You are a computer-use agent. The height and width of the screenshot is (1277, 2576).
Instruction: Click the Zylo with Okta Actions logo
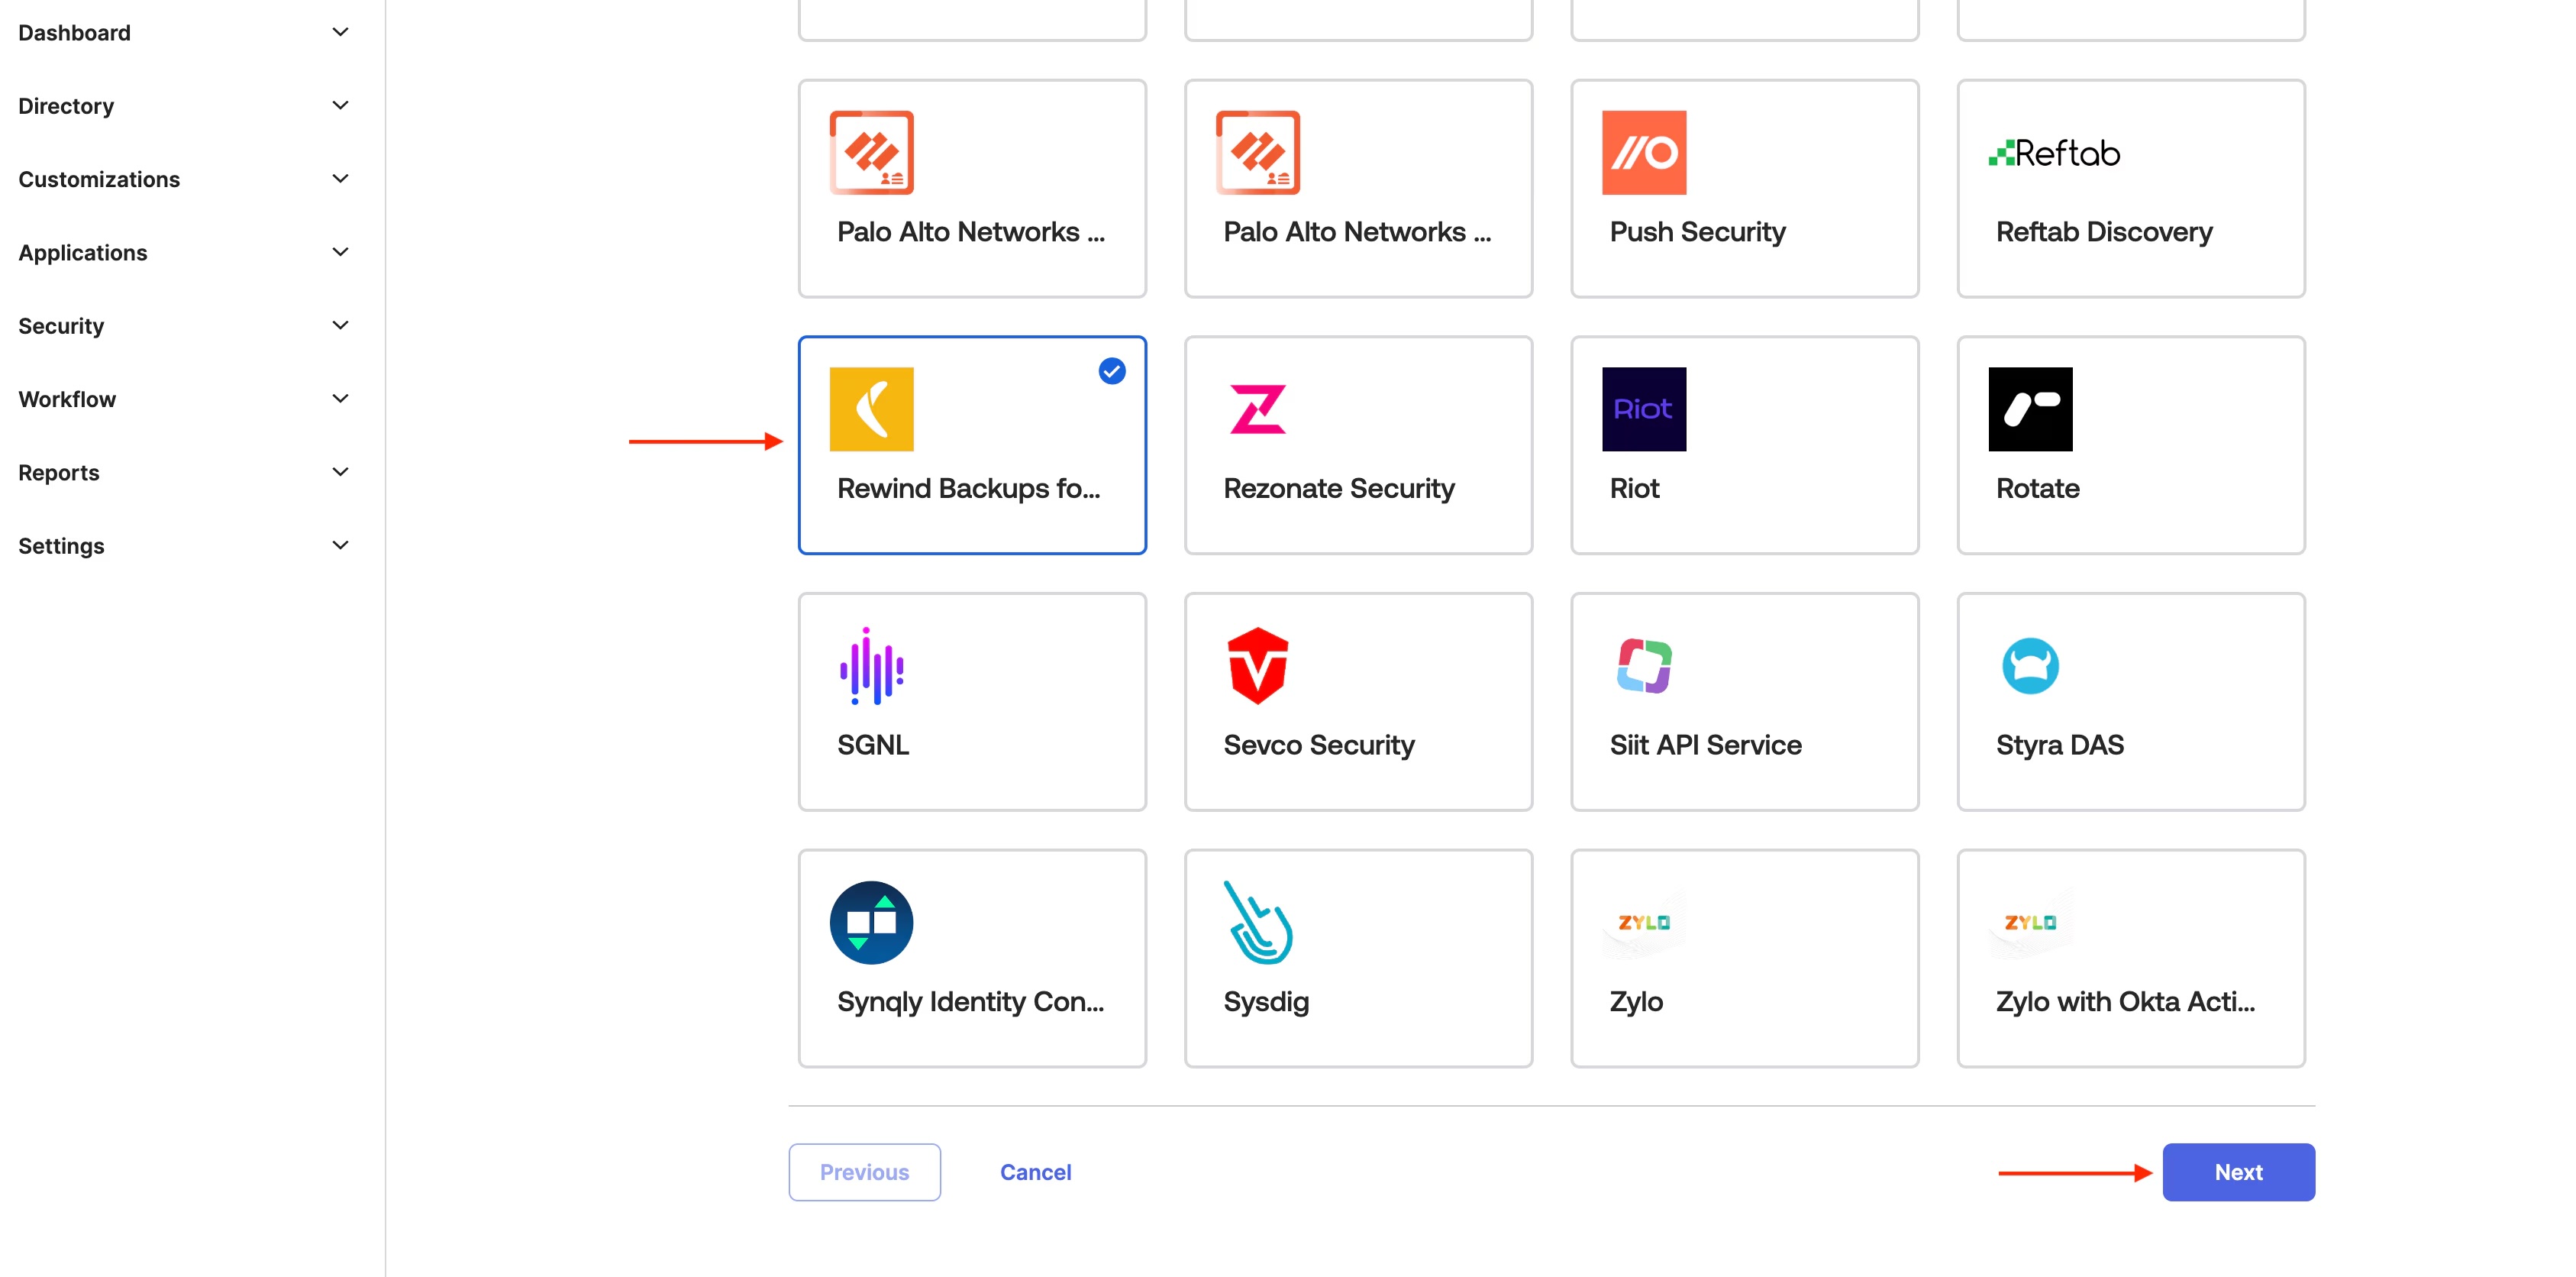(x=2030, y=922)
